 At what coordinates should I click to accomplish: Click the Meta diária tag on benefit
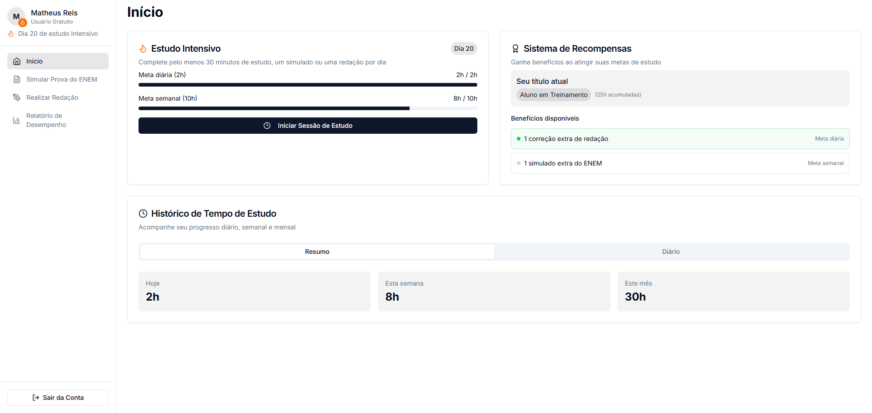tap(829, 139)
